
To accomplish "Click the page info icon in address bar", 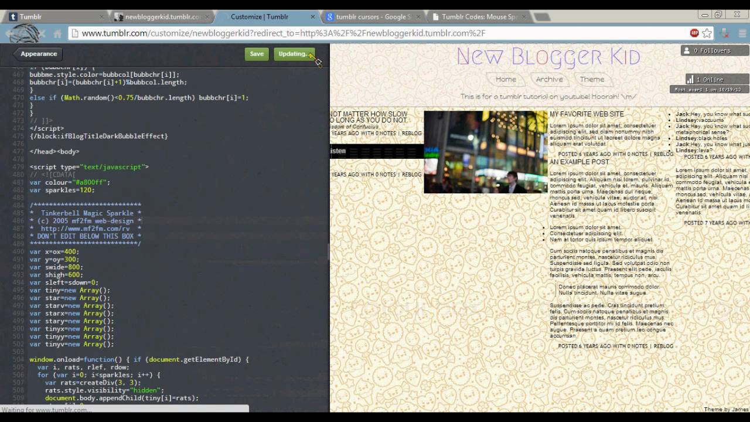I will tap(75, 33).
